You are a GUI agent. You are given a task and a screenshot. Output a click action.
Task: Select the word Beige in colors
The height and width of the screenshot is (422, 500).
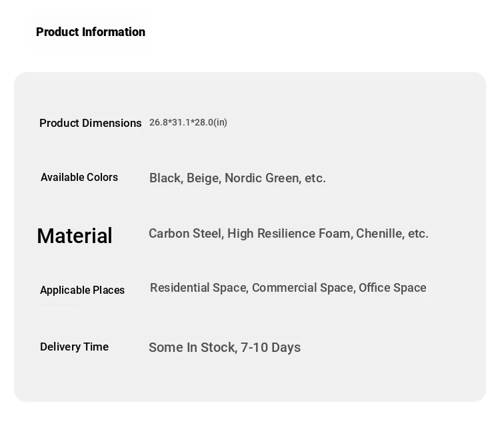point(203,178)
